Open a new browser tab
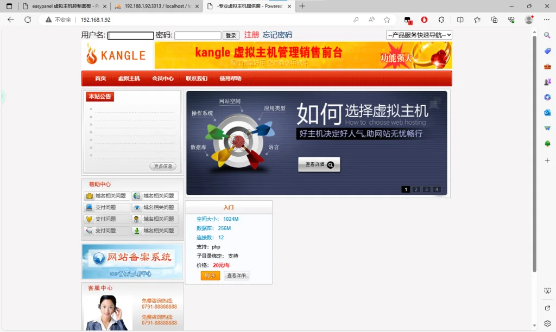The image size is (556, 332). 302,6
